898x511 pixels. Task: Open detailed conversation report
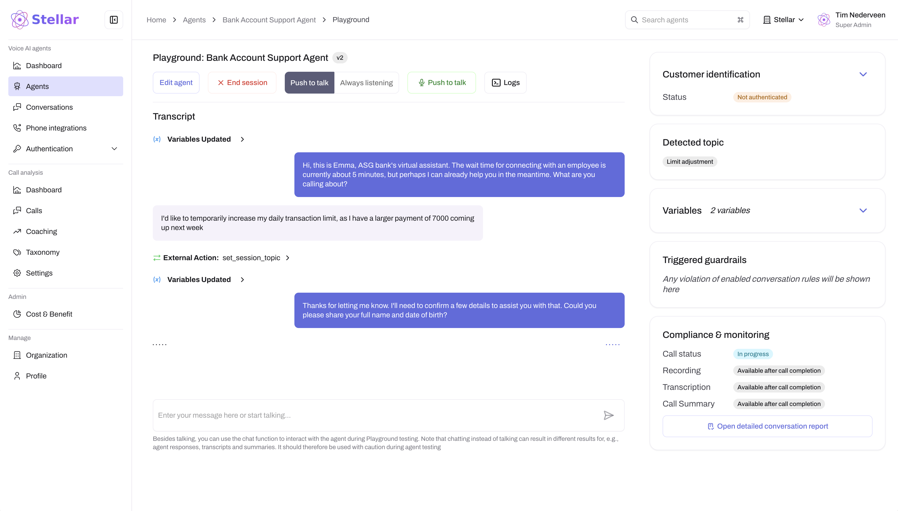[767, 426]
